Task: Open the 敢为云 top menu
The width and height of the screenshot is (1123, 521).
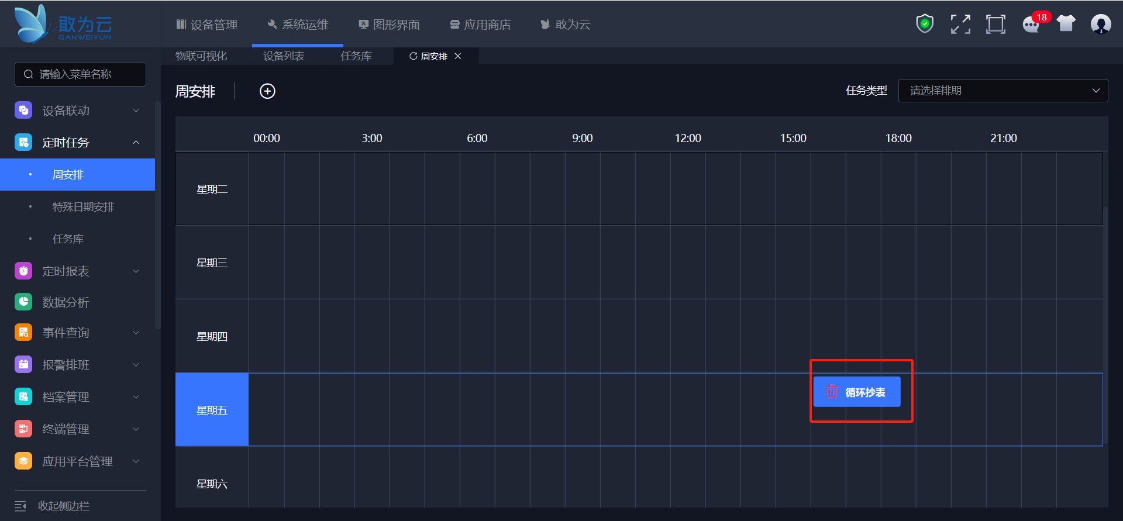Action: [565, 25]
